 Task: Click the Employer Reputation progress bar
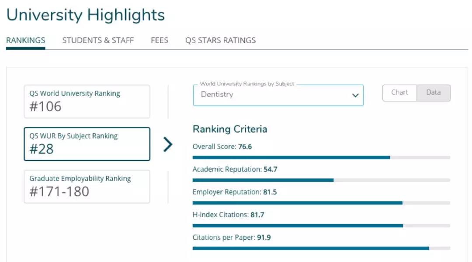[x=321, y=203]
